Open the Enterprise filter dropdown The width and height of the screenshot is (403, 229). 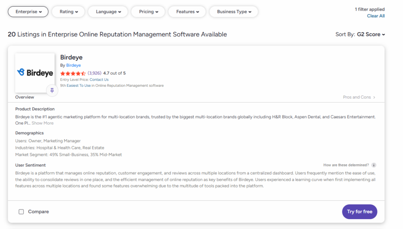tap(28, 12)
